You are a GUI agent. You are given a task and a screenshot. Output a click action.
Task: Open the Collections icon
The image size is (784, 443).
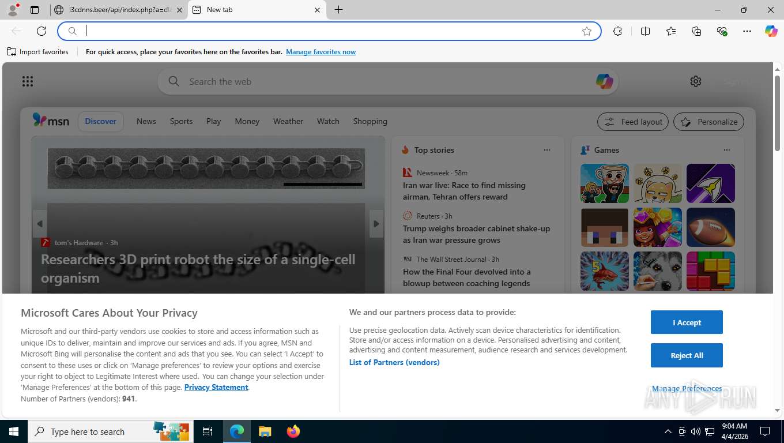pos(696,31)
